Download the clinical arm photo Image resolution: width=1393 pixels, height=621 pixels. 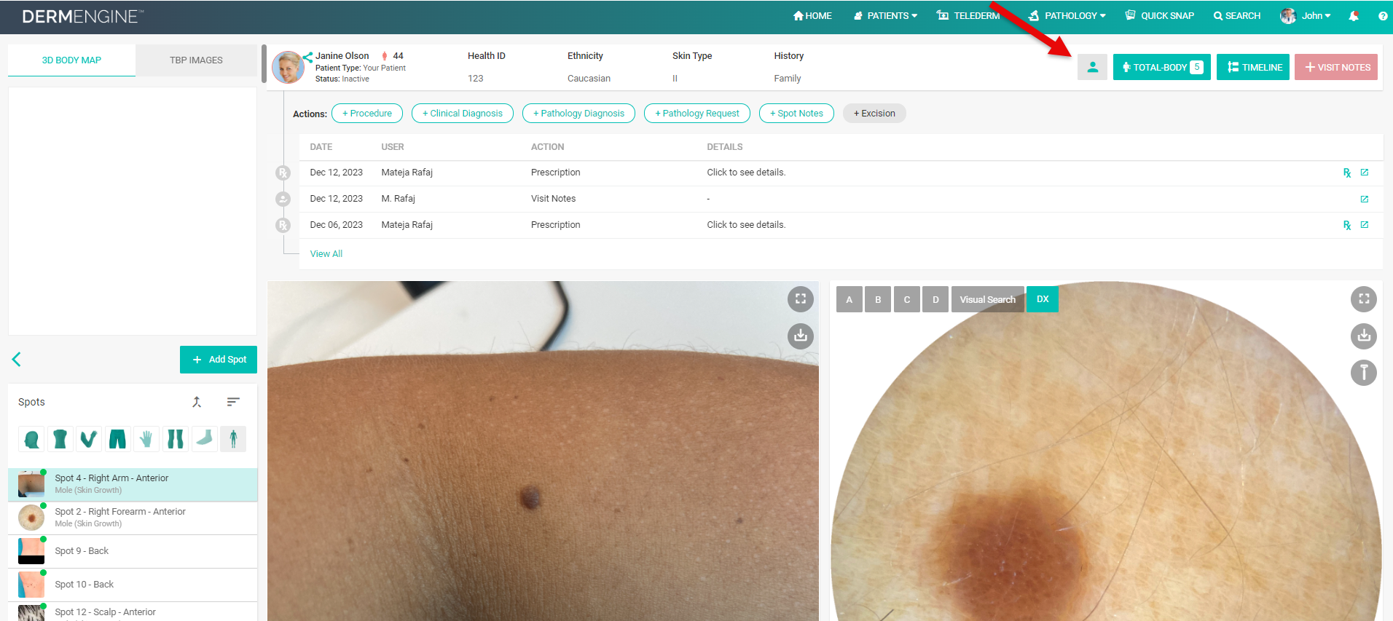(x=800, y=336)
